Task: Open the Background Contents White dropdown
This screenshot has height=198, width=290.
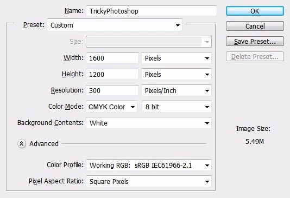Action: [149, 123]
